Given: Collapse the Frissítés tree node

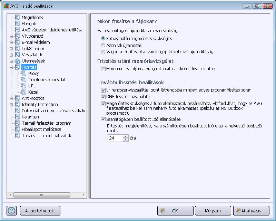Looking at the screenshot, I should pos(11,67).
